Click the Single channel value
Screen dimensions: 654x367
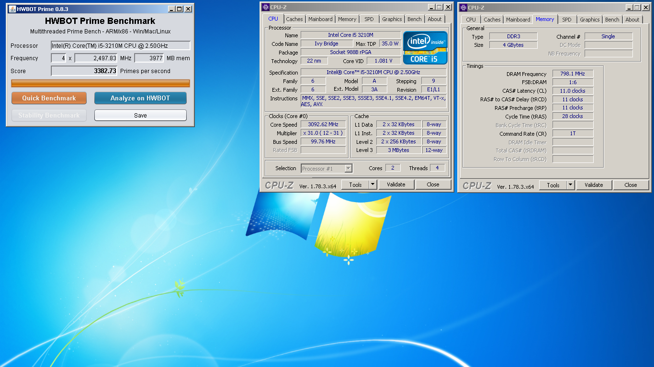pyautogui.click(x=609, y=36)
